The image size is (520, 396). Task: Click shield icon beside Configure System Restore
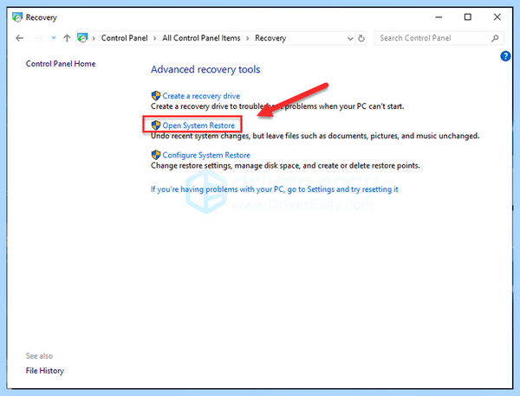156,155
